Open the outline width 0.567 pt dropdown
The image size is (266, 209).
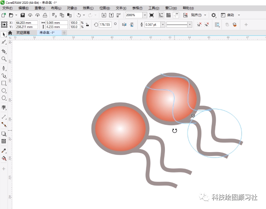(x=163, y=25)
